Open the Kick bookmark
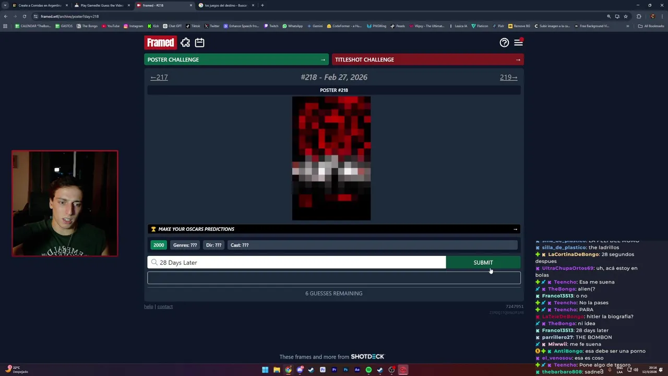Image resolution: width=668 pixels, height=376 pixels. 153,26
